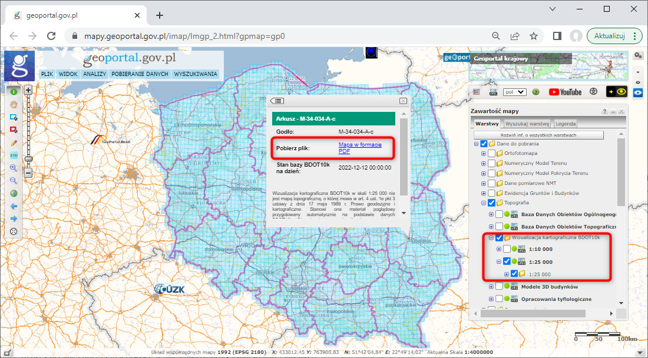Click the globe full-extent icon
648x358 pixels.
[14, 192]
